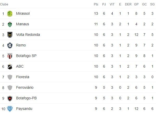The height and width of the screenshot is (113, 156).
Task: Click the Ferroviário placeholder shield icon
Action: (x=10, y=87)
